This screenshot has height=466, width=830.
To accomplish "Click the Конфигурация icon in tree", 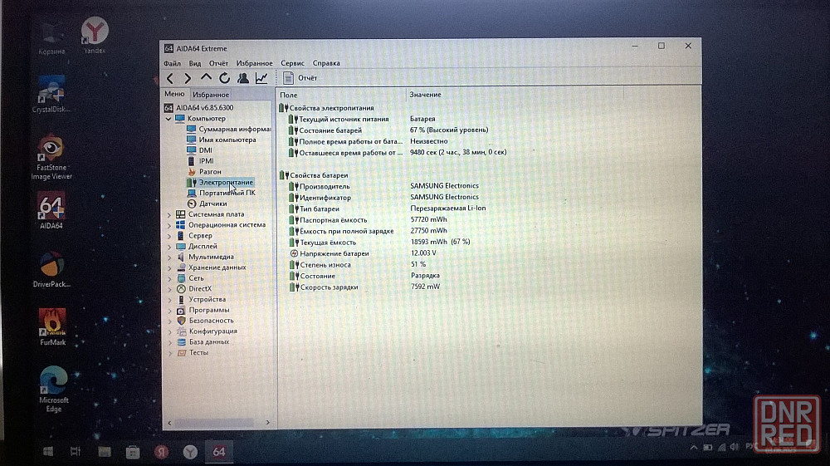I will pyautogui.click(x=181, y=331).
